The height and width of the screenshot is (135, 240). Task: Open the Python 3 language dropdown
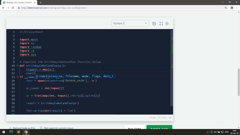coord(130,23)
